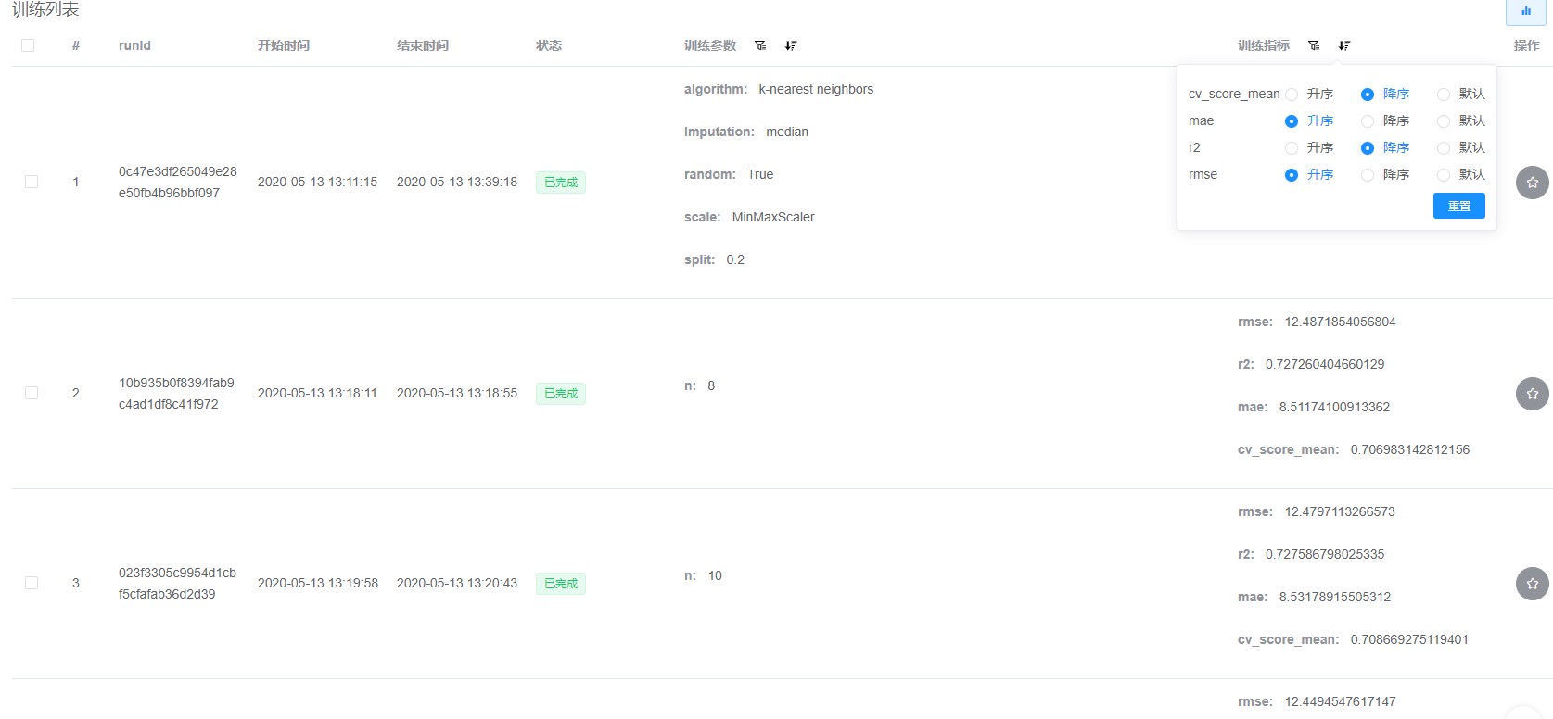
Task: Click the 已完成 status tag in row 3
Action: [561, 584]
